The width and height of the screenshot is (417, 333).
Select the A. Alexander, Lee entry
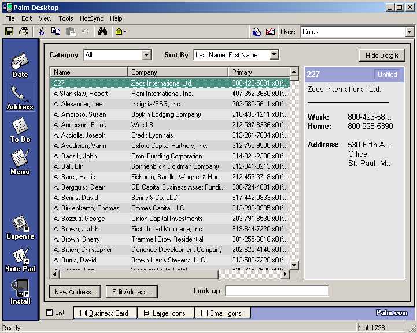[170, 104]
